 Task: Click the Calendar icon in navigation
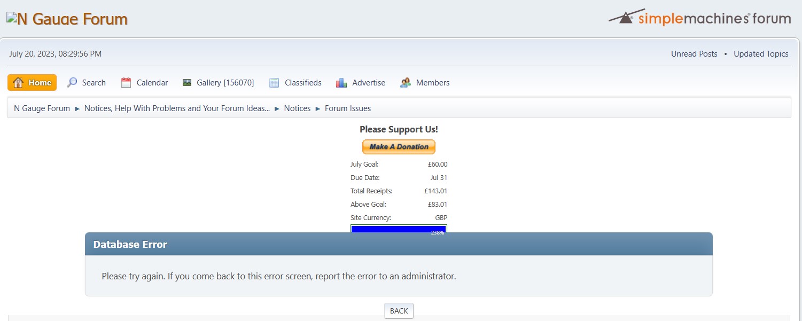coord(126,83)
